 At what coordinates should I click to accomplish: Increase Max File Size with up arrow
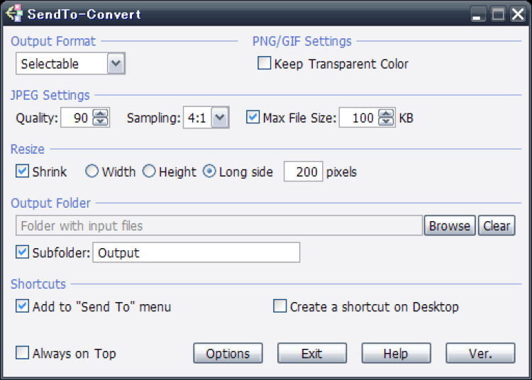click(386, 113)
